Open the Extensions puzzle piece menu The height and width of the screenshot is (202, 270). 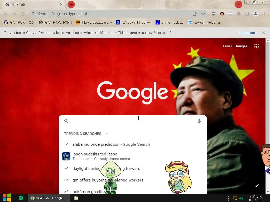coord(239,14)
